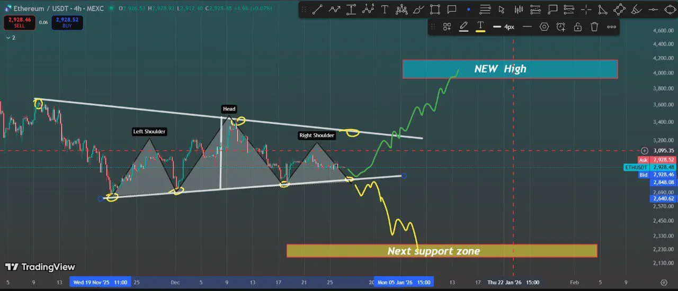Select the Head label on chart
Screen dimensions: 678x291
(x=229, y=109)
